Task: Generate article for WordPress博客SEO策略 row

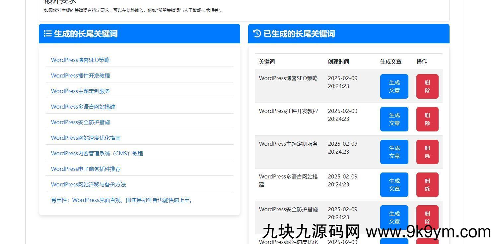Action: pos(394,86)
